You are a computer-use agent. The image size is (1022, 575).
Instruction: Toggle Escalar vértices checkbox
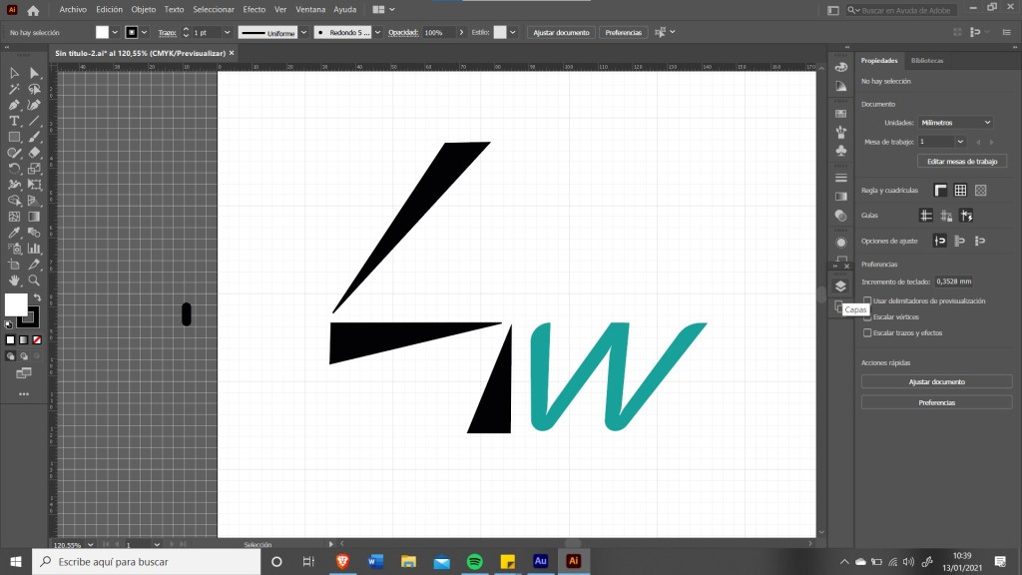click(x=867, y=316)
